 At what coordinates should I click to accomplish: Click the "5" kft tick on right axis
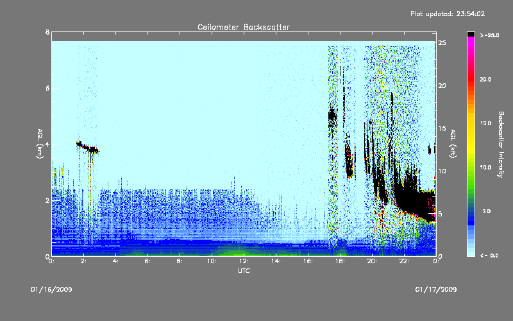[x=441, y=214]
